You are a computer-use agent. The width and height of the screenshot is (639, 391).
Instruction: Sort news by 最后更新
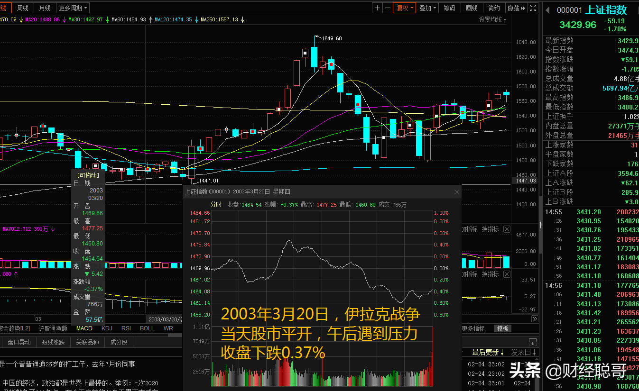point(488,353)
